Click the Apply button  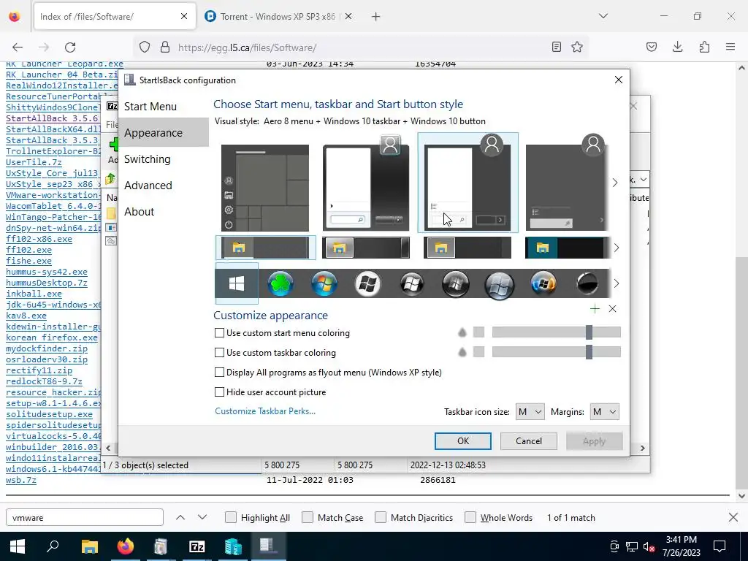point(594,441)
